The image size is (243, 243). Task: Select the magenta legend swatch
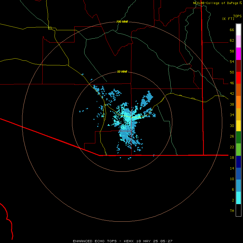(238, 54)
